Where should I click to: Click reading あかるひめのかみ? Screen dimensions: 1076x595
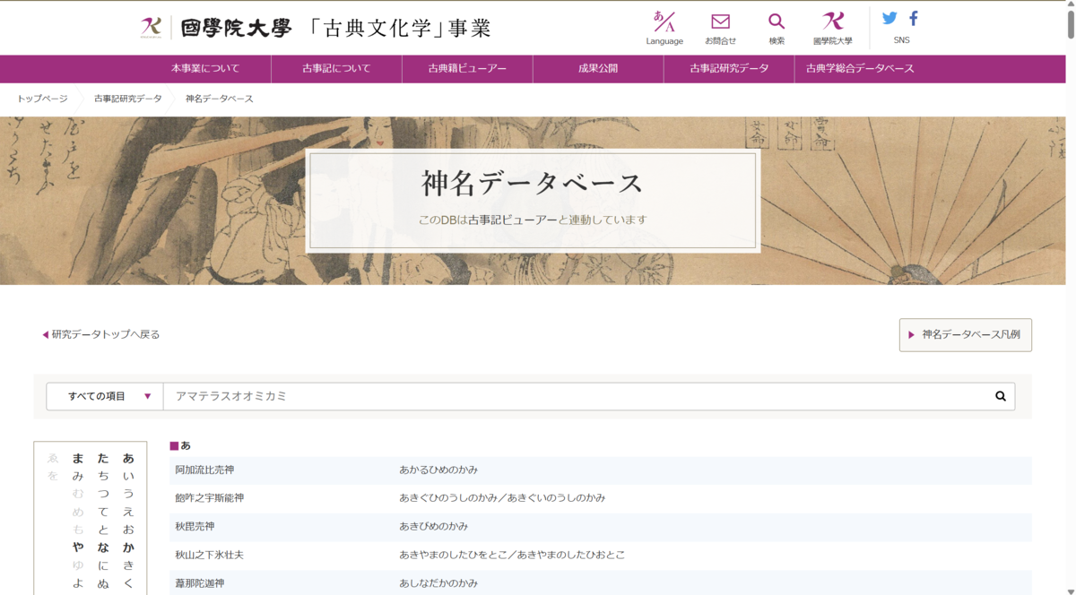pyautogui.click(x=438, y=470)
